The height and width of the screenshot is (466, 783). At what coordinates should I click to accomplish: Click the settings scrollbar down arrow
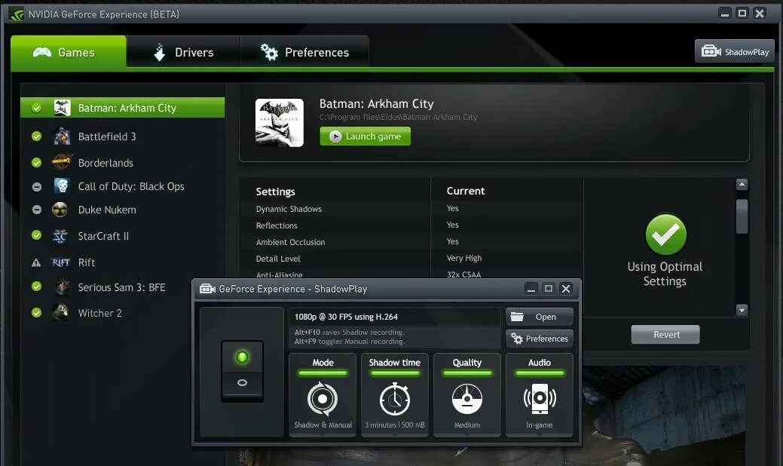(742, 310)
